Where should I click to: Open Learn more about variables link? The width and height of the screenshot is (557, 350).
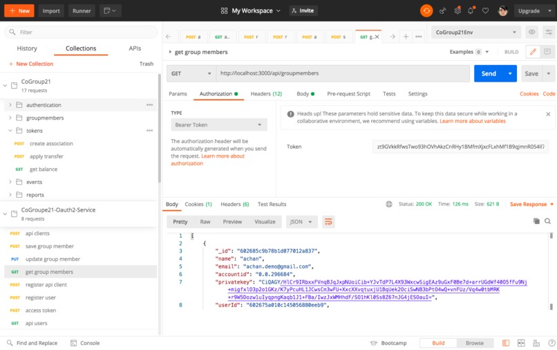click(473, 121)
